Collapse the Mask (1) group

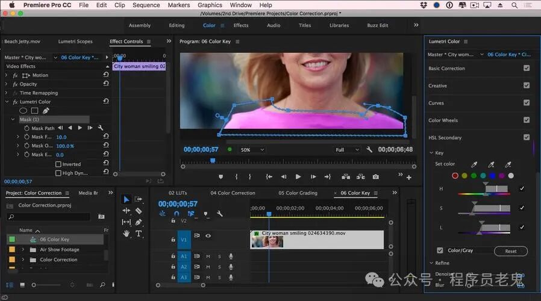(13, 119)
